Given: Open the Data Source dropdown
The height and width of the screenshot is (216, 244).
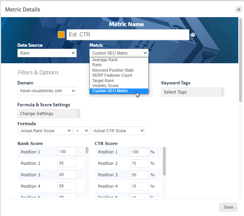Looking at the screenshot, I should click(x=47, y=53).
